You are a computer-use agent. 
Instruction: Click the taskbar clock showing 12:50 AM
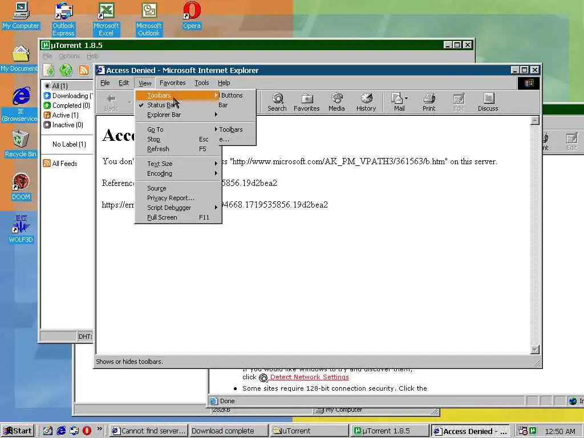coord(560,431)
